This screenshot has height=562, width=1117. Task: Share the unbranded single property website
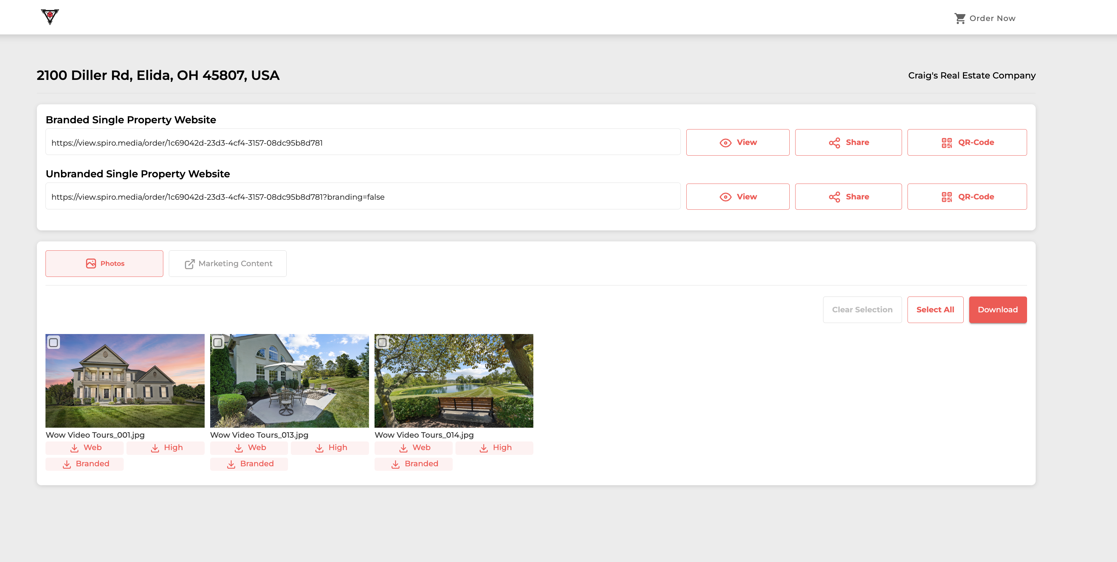[848, 197]
